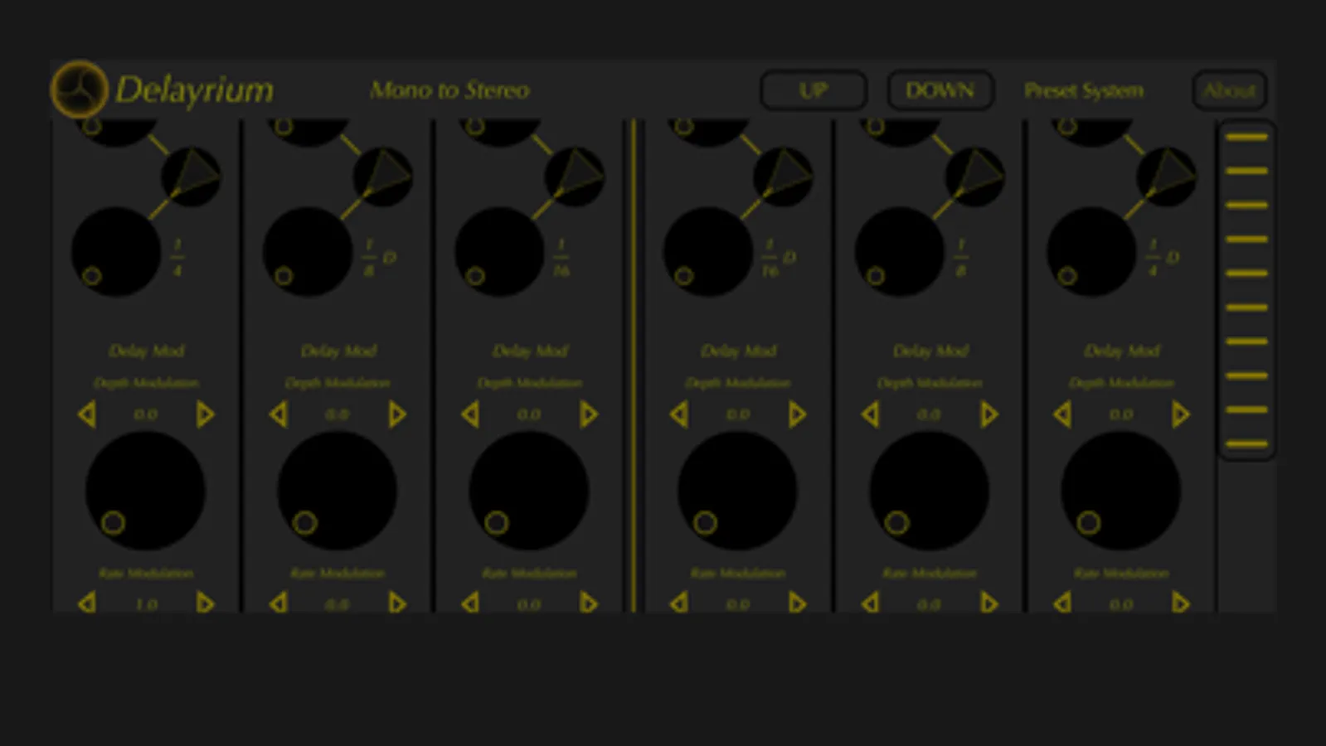This screenshot has height=746, width=1326.
Task: Click triangle knob in the 1/16 D delay column
Action: tap(783, 177)
